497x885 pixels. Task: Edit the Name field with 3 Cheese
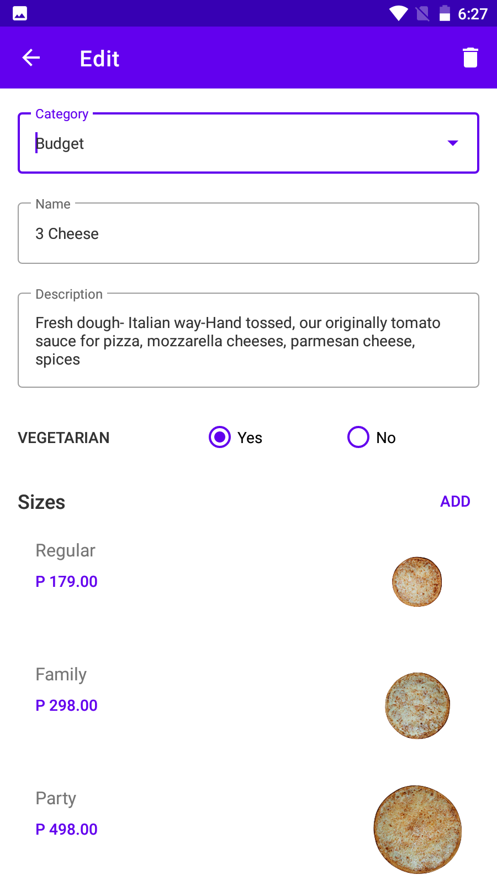pyautogui.click(x=248, y=233)
